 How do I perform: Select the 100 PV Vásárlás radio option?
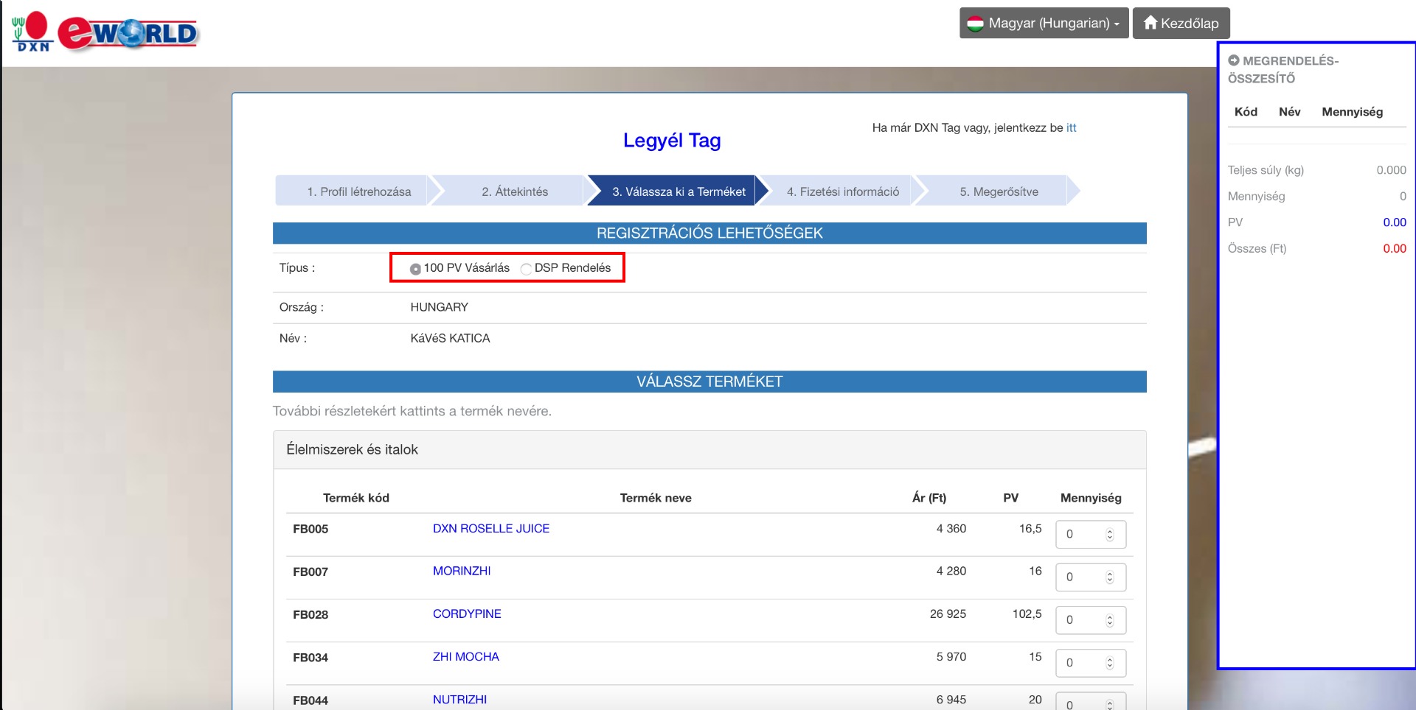coord(415,269)
